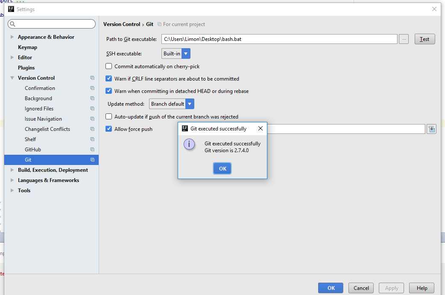This screenshot has height=295, width=445.
Task: Click the per-project icon beside GitHub entry
Action: click(x=92, y=149)
